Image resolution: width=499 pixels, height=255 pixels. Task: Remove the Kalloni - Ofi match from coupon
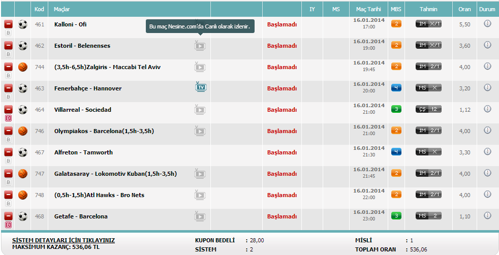click(x=8, y=24)
